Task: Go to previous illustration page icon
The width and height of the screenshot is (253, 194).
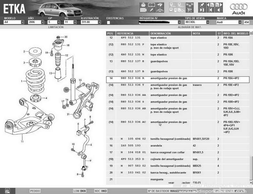Action: pos(210,5)
